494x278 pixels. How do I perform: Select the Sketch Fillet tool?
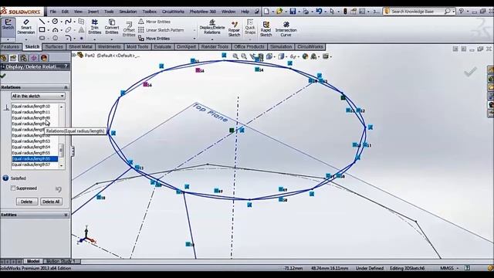[x=68, y=38]
